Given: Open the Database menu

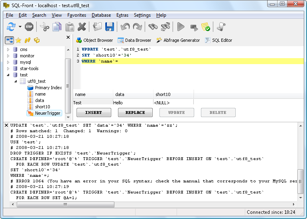Looking at the screenshot, I should click(x=101, y=15).
